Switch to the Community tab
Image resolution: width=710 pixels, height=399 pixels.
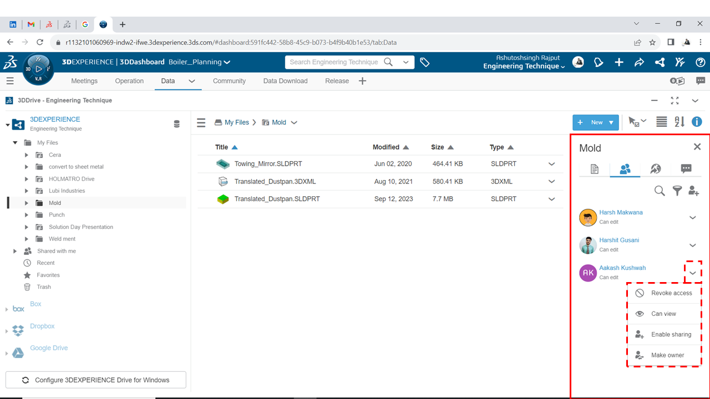tap(229, 81)
